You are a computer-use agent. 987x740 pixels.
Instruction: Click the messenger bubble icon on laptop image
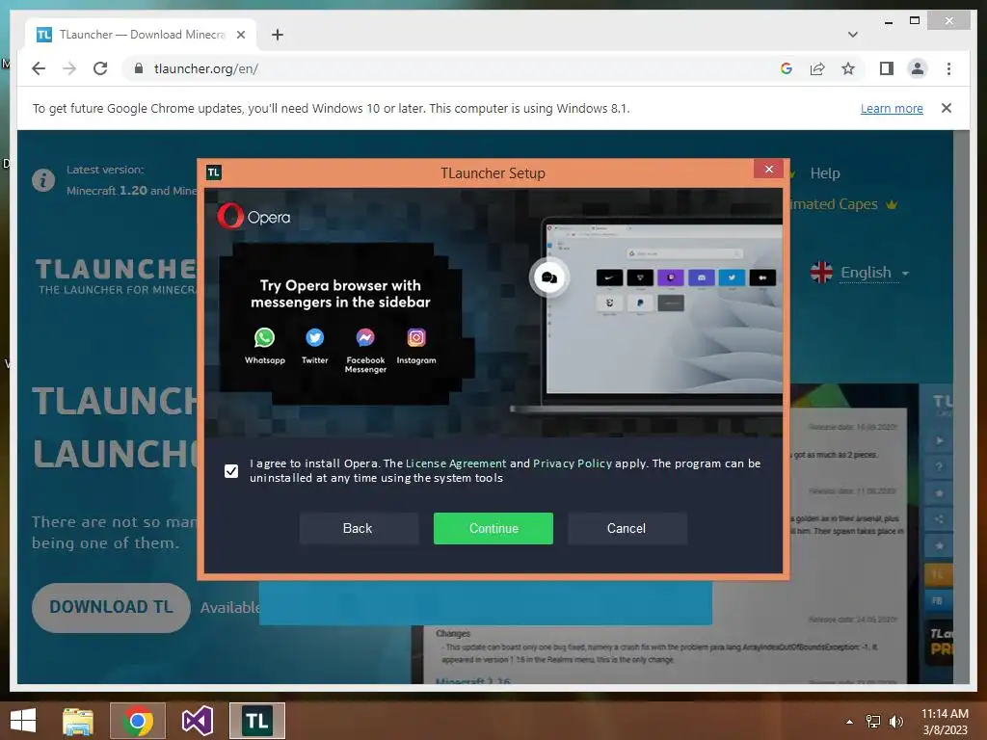coord(548,277)
